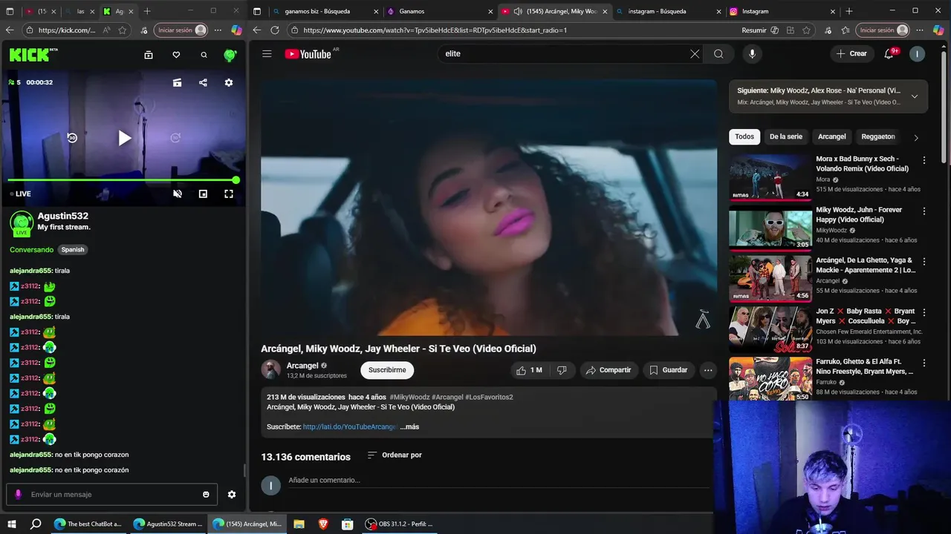951x534 pixels.
Task: Open YouTube hamburger guide menu
Action: (x=267, y=53)
